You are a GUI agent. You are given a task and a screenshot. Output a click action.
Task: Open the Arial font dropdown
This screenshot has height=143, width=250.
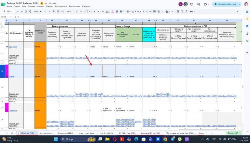pyautogui.click(x=72, y=11)
